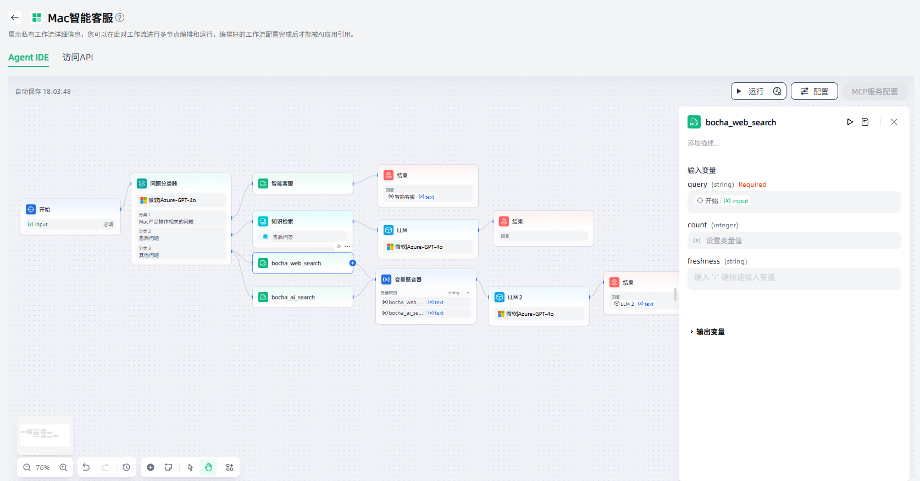Click the 运行 run button
The height and width of the screenshot is (481, 920).
click(750, 92)
